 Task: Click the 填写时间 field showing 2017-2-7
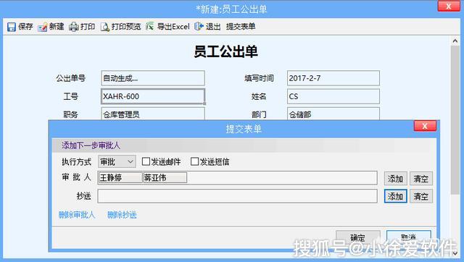coord(333,78)
